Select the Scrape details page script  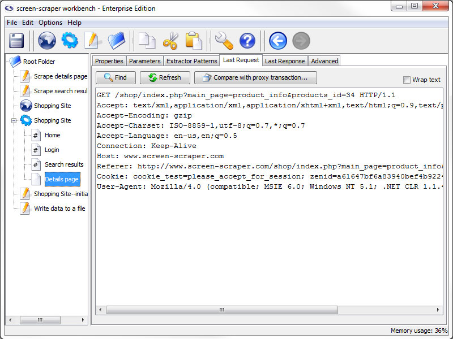(61, 76)
